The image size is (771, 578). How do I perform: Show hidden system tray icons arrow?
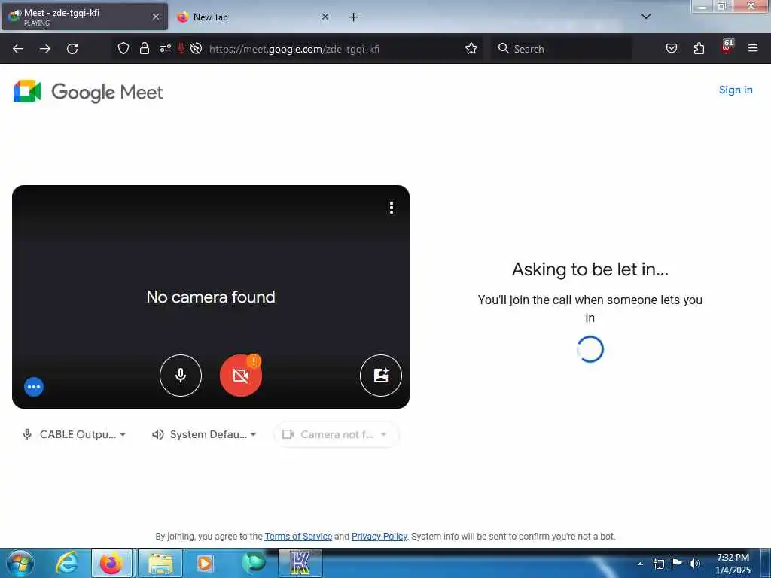click(640, 564)
